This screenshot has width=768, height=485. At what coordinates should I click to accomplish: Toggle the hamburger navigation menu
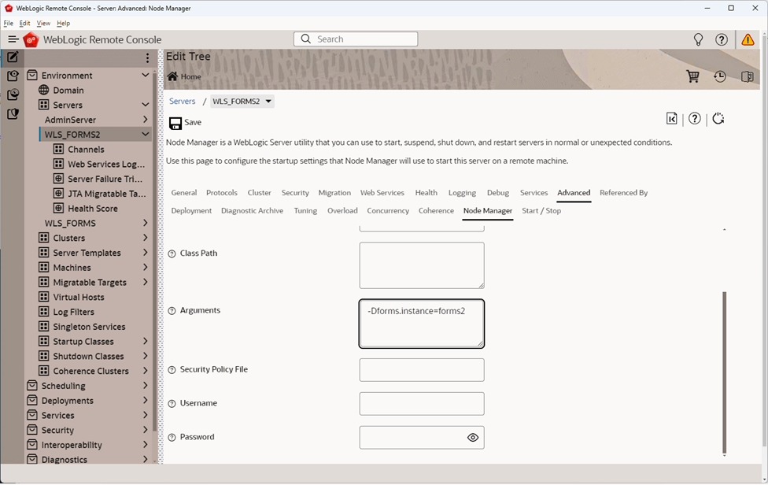13,39
